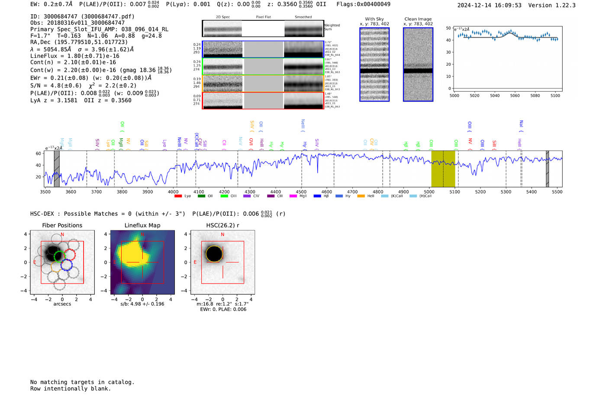The height and width of the screenshot is (412, 606).
Task: Click the 2D Spec column header
Action: coord(223,17)
